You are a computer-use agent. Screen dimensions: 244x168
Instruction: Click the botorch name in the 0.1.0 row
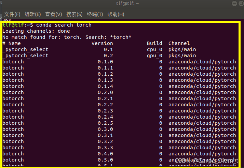(x=13, y=62)
